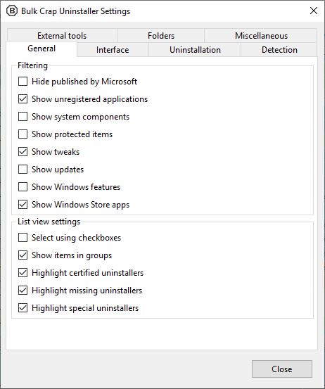Go to the Detection tab
The image size is (325, 389).
(279, 50)
